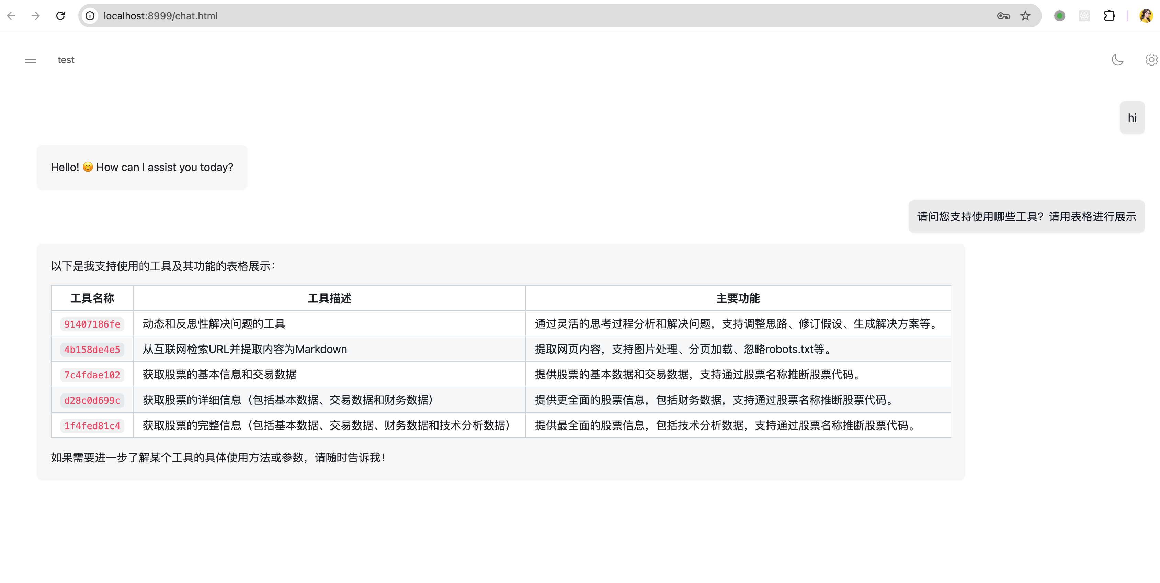Bookmark page with star icon
The image size is (1160, 583).
click(1025, 16)
